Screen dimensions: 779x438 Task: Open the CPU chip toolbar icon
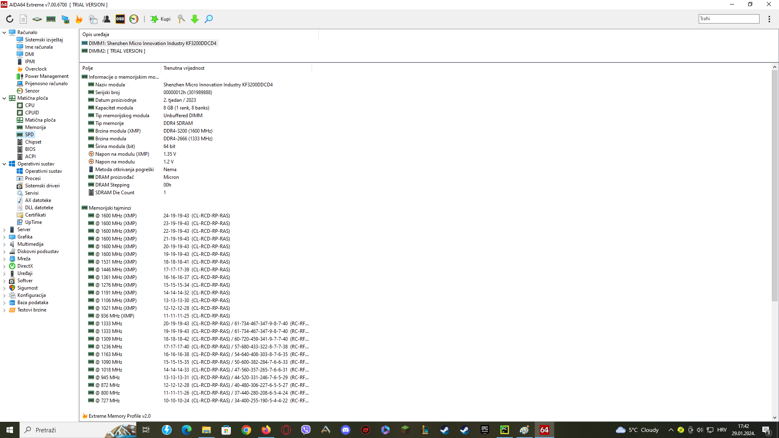click(37, 19)
